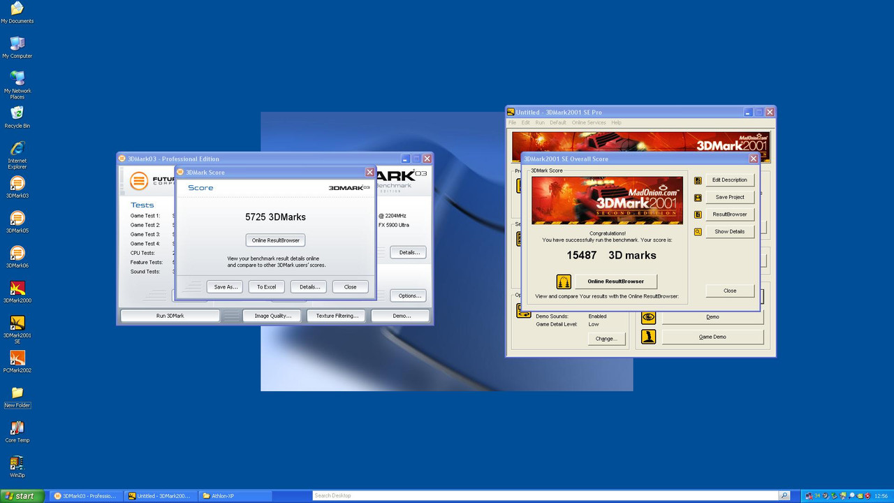
Task: Click Game Demo button in 3DMark2001
Action: tap(712, 337)
